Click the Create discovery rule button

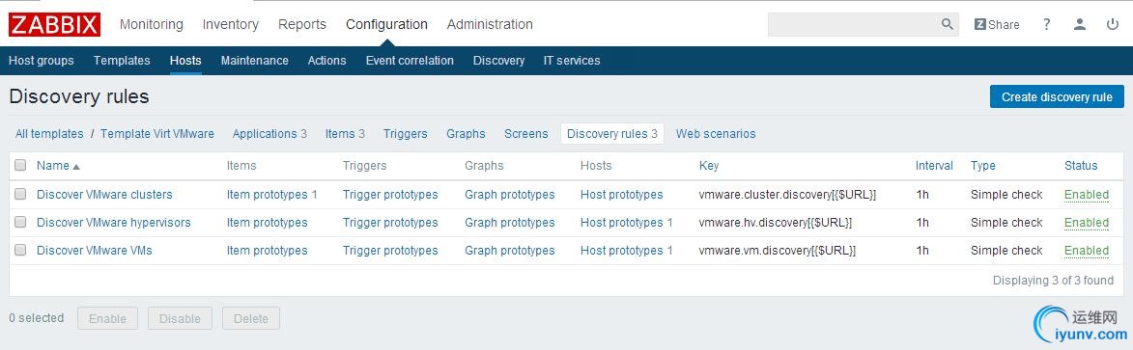click(1057, 96)
